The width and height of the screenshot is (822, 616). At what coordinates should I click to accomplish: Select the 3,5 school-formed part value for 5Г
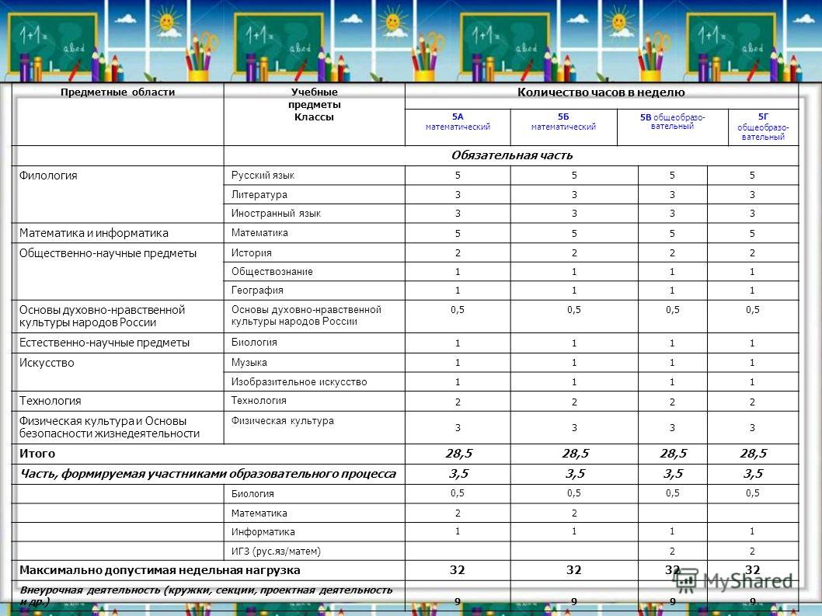(753, 474)
